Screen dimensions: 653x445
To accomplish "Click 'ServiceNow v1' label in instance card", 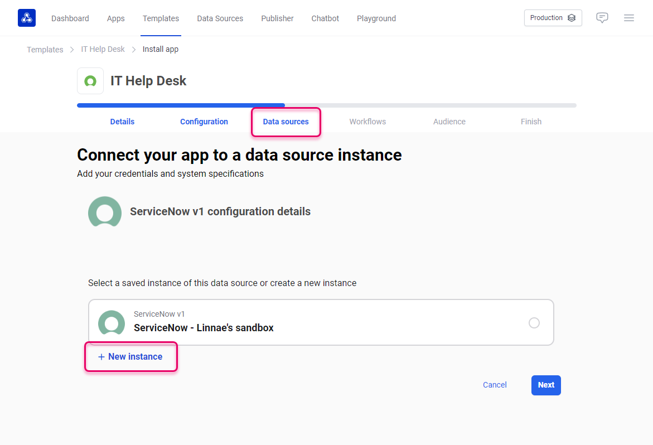I will click(159, 314).
